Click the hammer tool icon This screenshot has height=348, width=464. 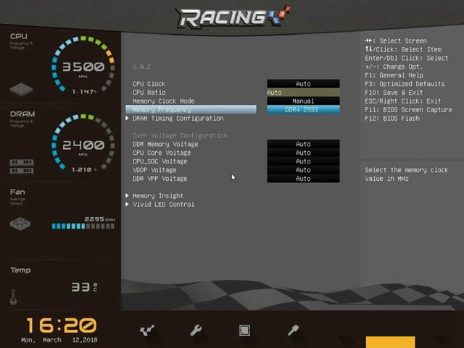pos(294,331)
